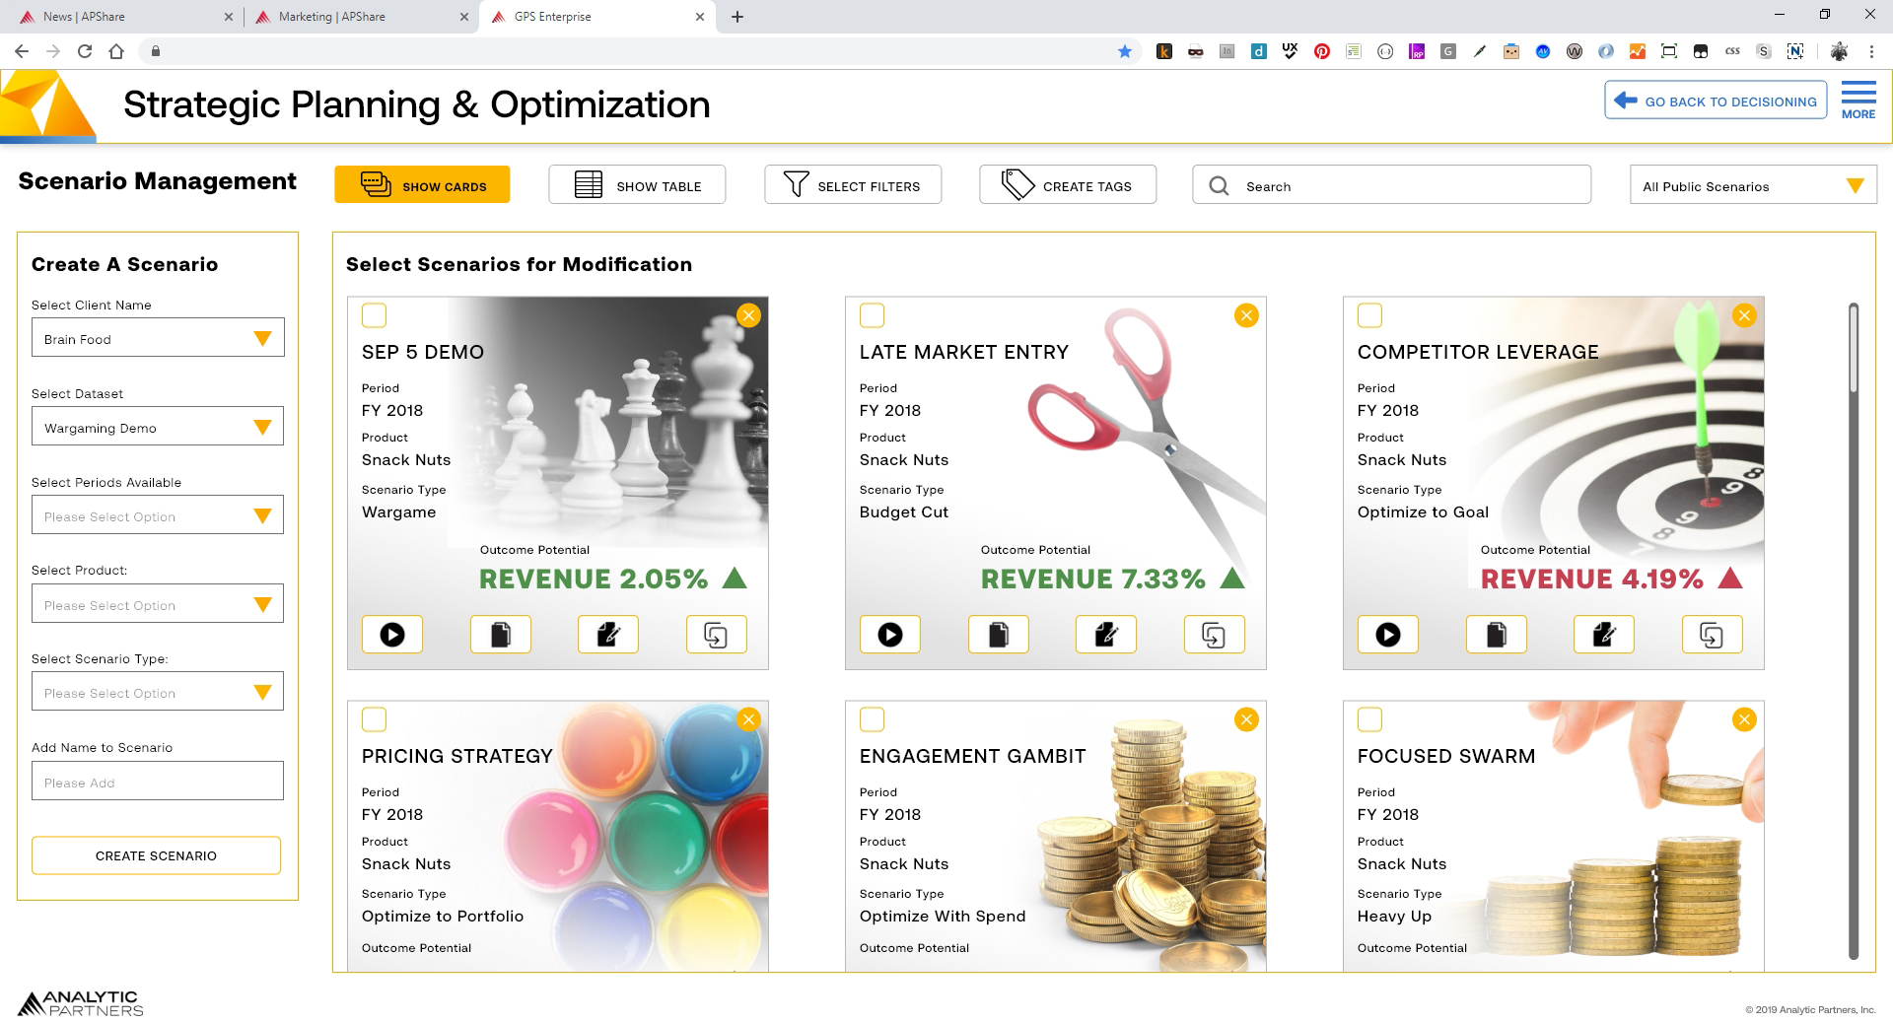This screenshot has width=1893, height=1023.
Task: Click the CREATE SCENARIO button
Action: [156, 855]
